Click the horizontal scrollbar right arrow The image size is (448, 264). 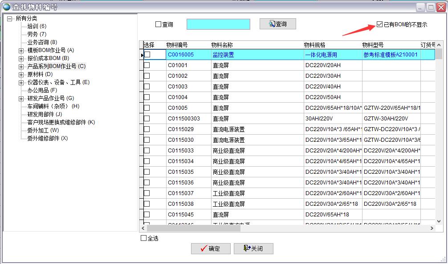click(x=432, y=228)
